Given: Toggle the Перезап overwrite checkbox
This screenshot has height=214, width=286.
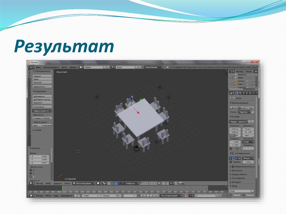Looking at the screenshot, I should [x=231, y=195].
